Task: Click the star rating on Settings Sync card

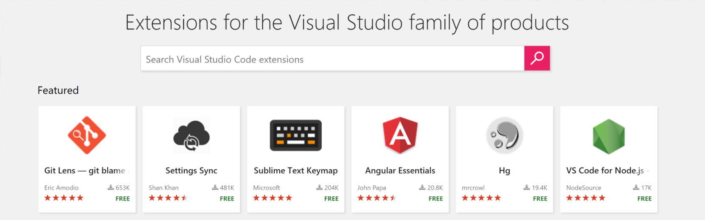Action: pyautogui.click(x=168, y=198)
